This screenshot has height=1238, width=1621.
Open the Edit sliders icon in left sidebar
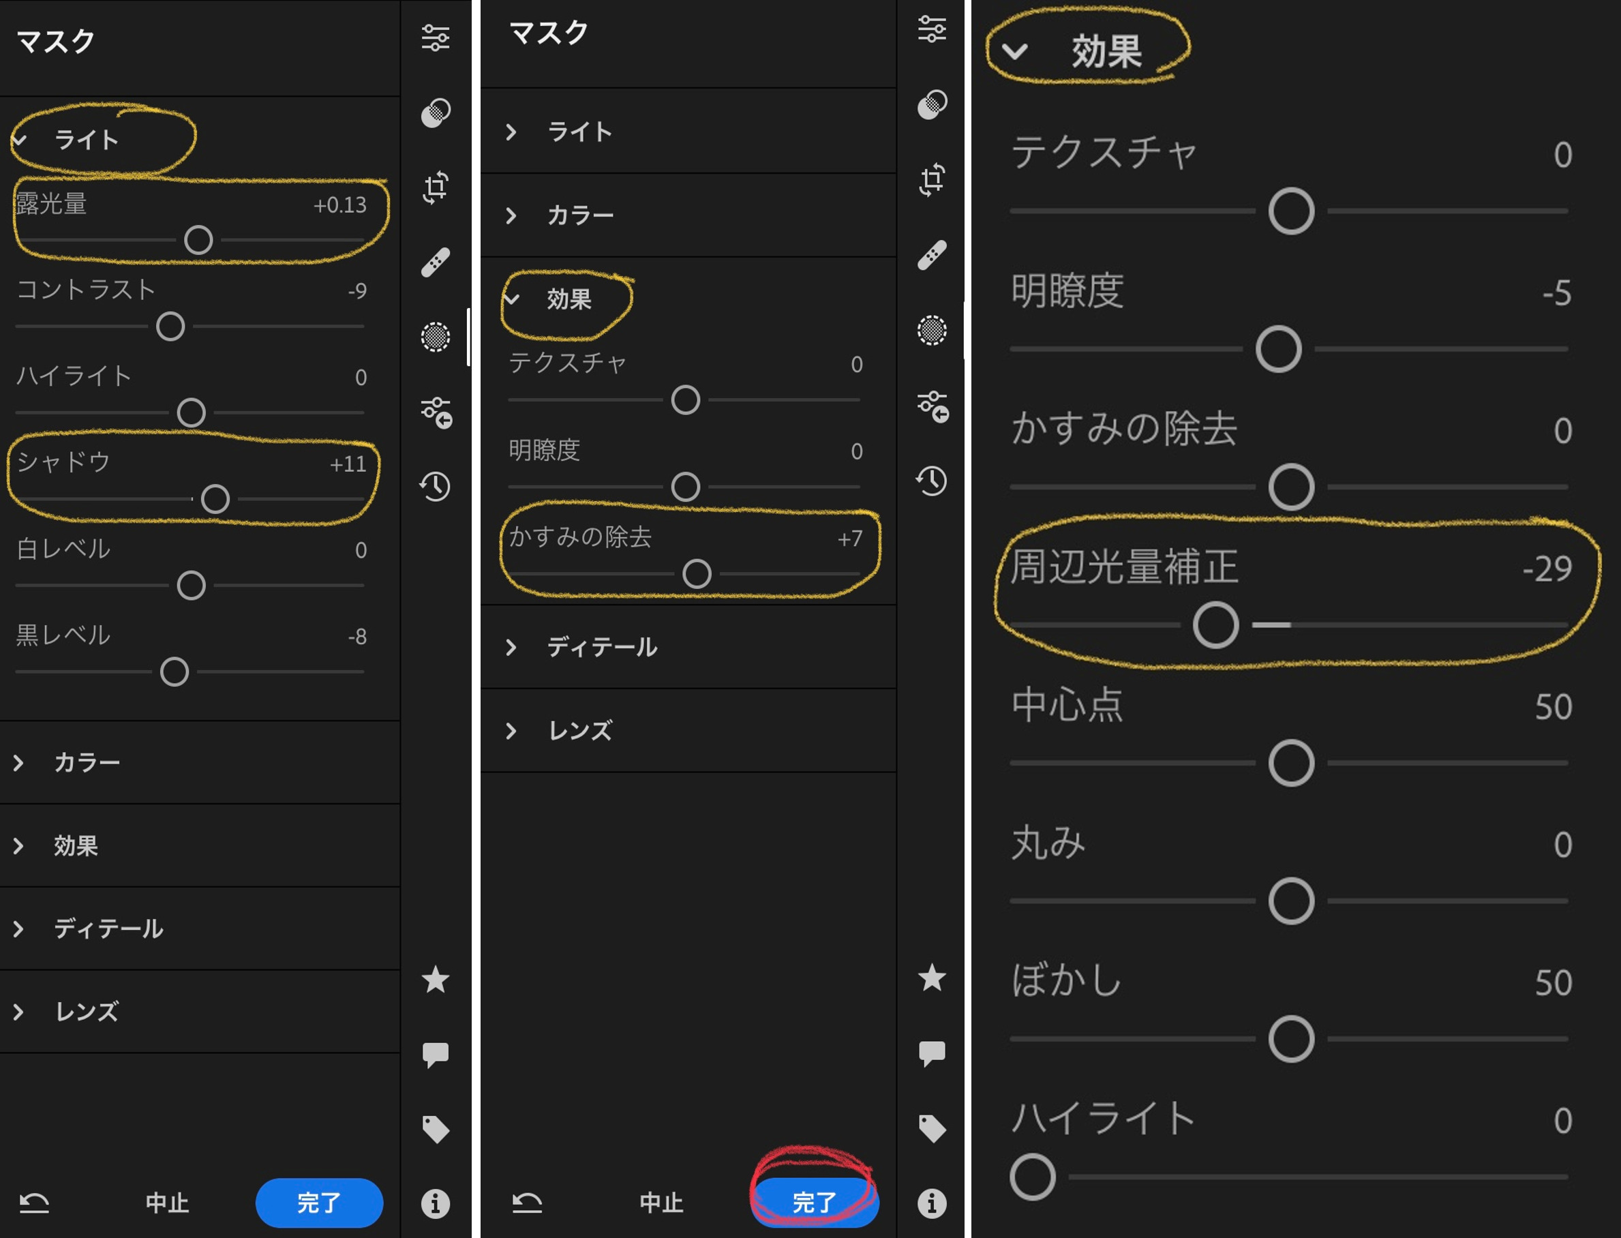pyautogui.click(x=436, y=37)
